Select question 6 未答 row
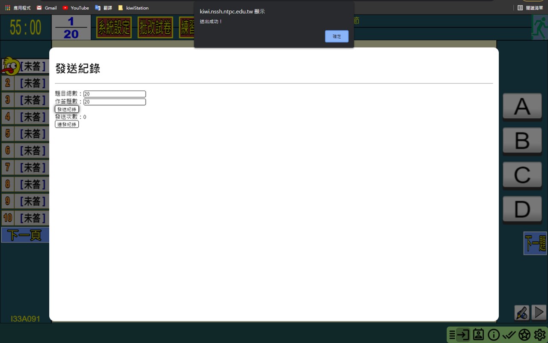The image size is (548, 343). click(25, 150)
